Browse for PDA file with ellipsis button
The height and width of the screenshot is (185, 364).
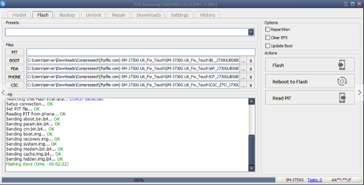tap(243, 69)
